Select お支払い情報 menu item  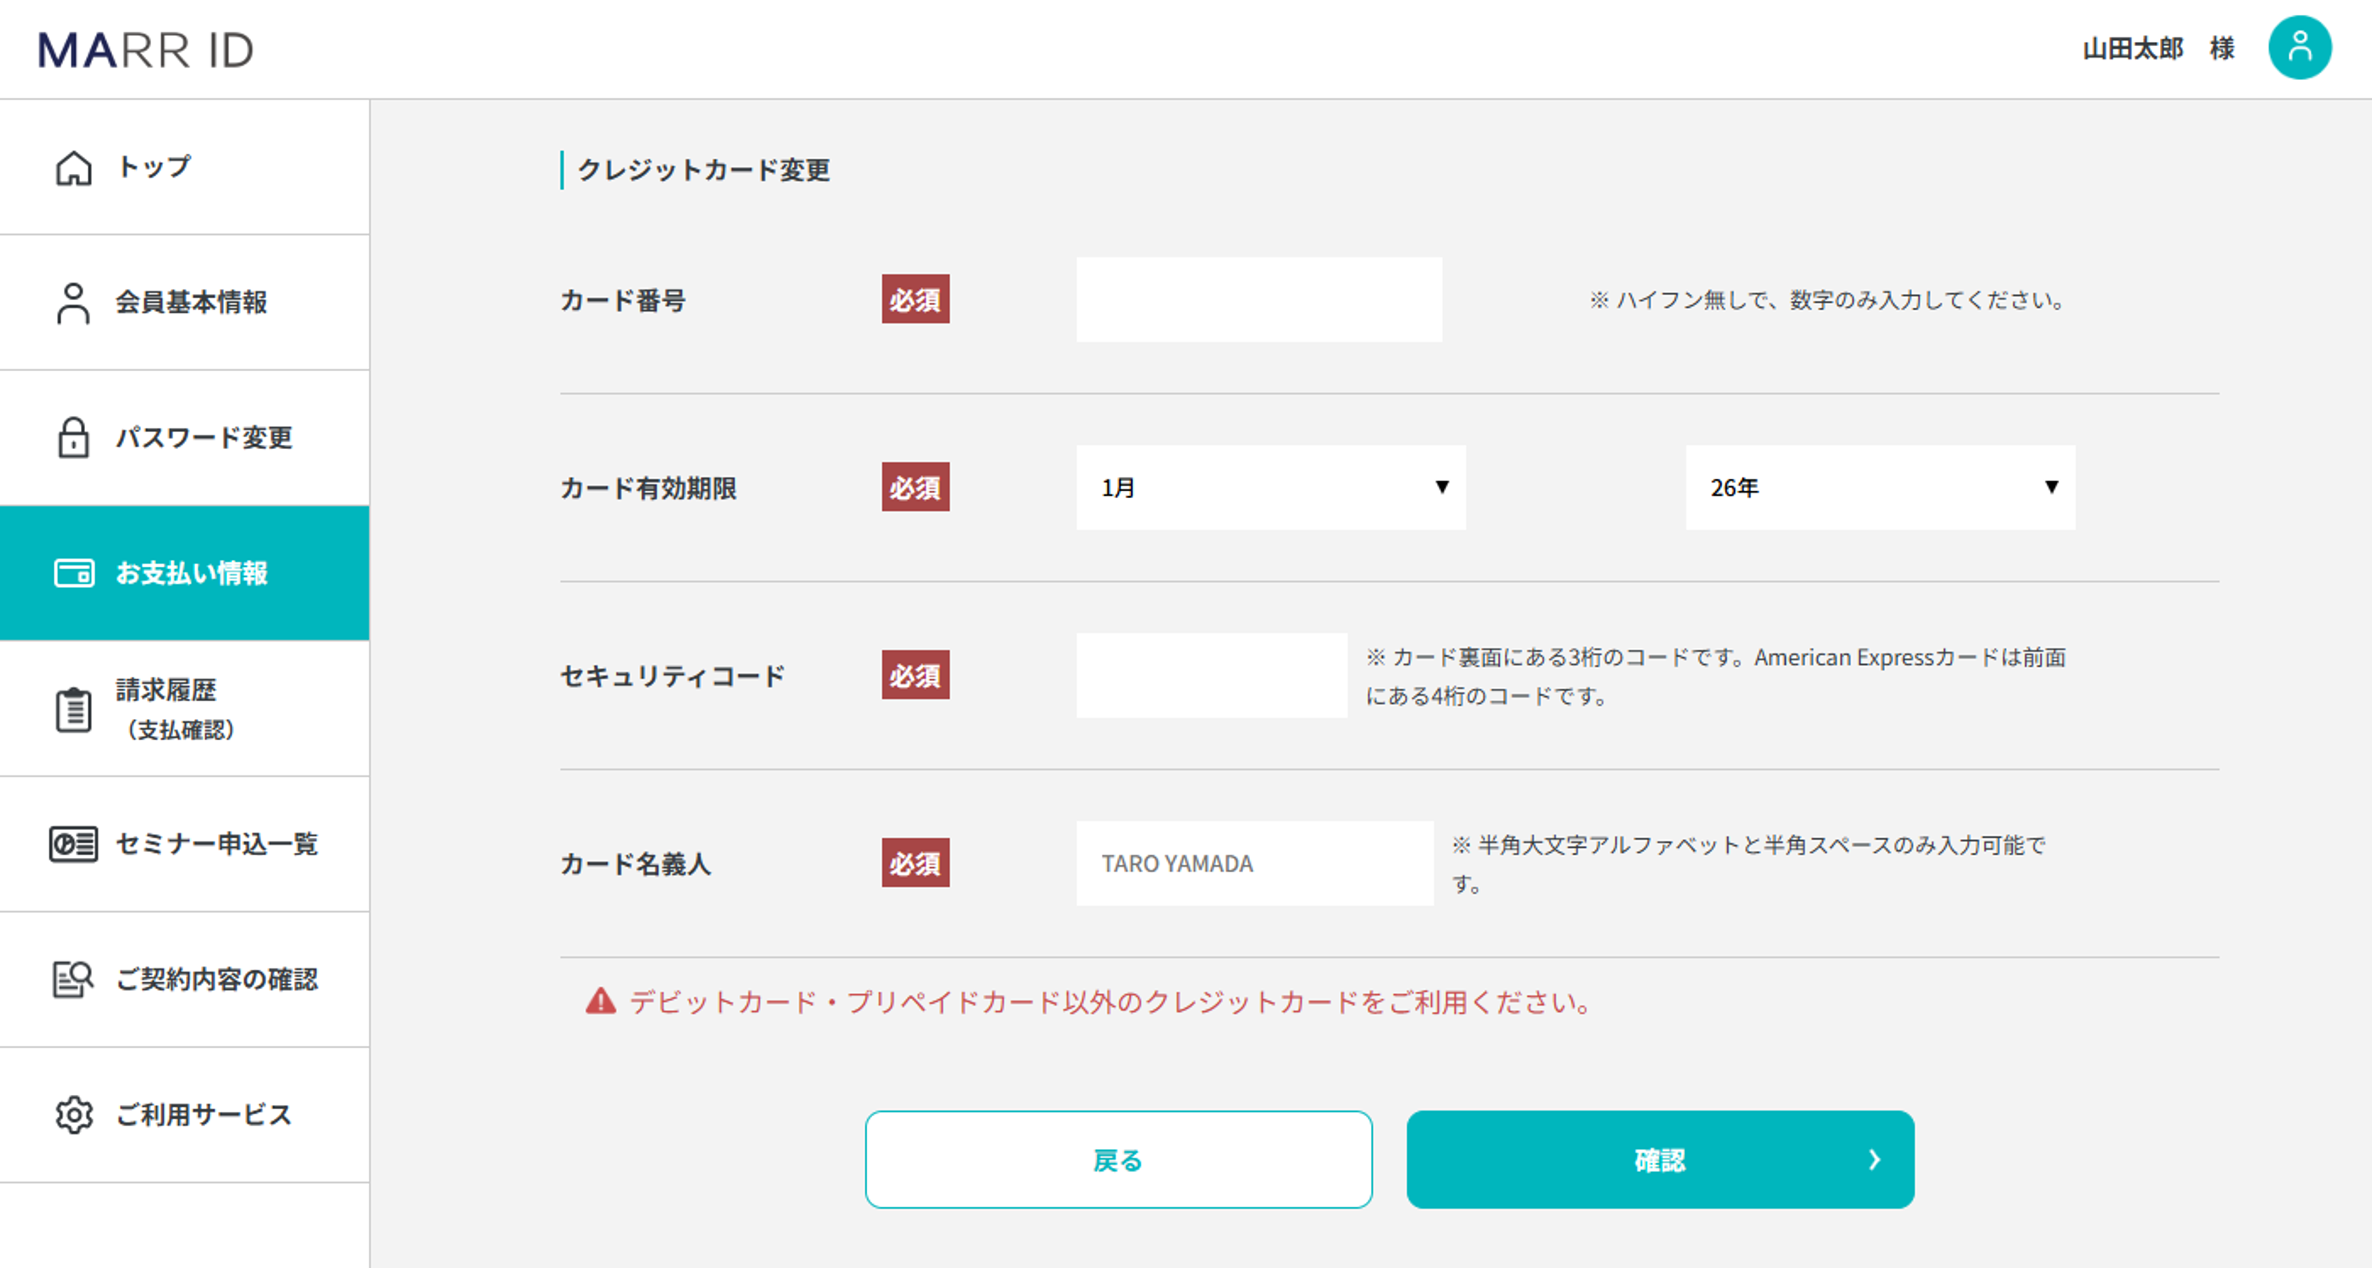point(184,573)
